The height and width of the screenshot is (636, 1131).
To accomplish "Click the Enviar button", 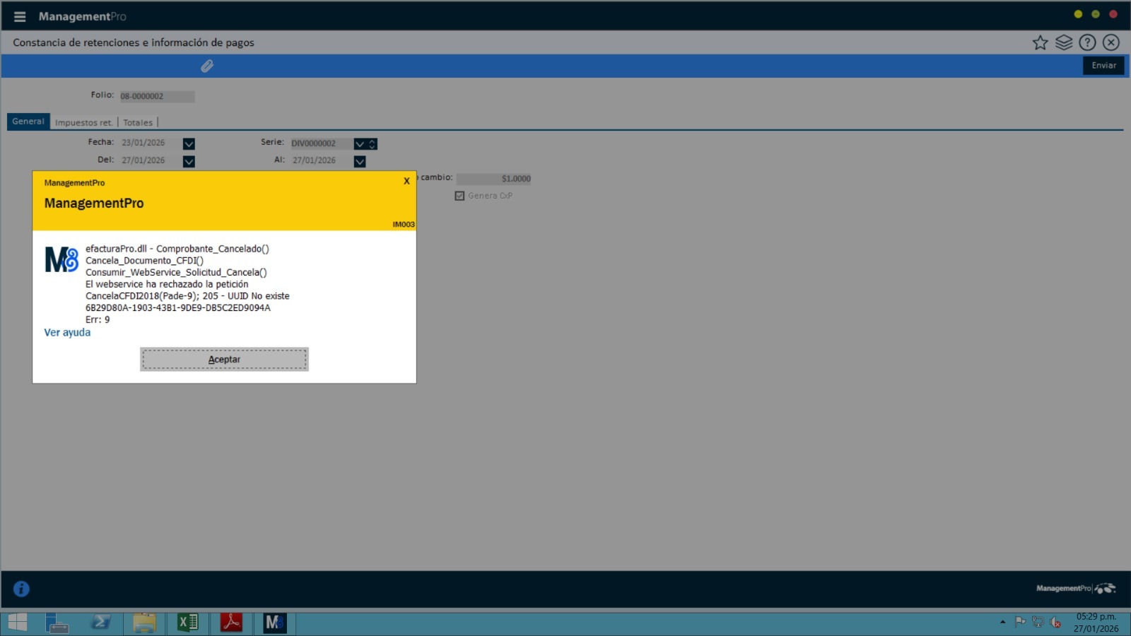I will click(x=1103, y=66).
